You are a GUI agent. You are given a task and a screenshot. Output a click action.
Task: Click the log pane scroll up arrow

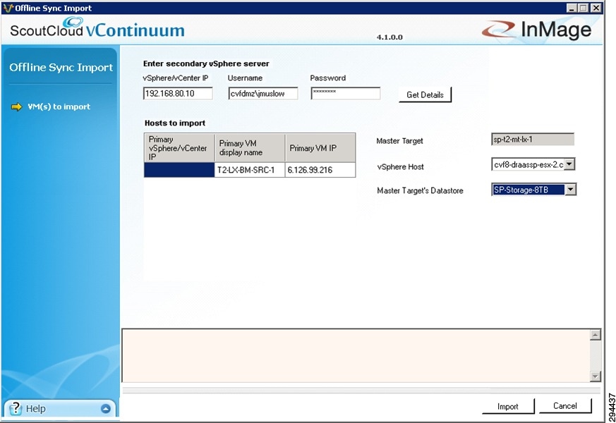(x=596, y=335)
